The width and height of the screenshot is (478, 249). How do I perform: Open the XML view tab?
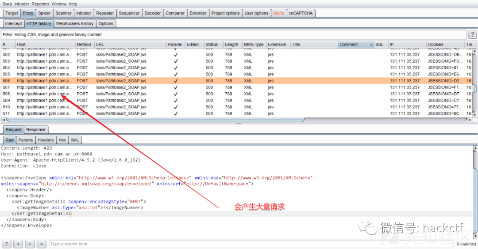pyautogui.click(x=75, y=140)
